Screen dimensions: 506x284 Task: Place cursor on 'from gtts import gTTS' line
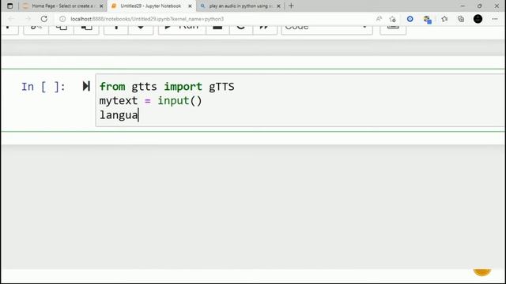coord(167,87)
